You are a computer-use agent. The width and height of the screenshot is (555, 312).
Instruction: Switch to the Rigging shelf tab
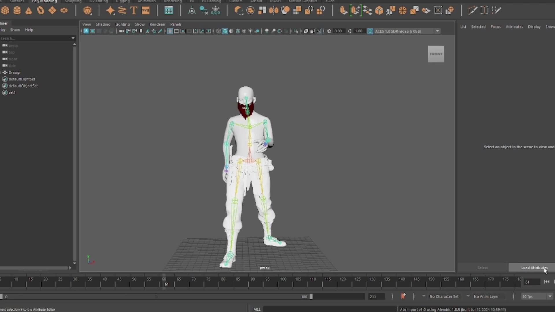(x=123, y=1)
